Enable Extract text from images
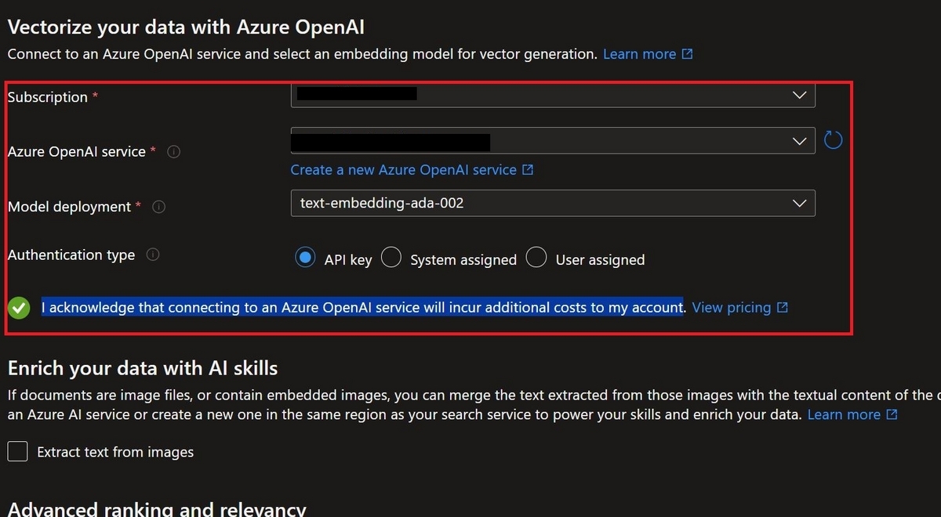This screenshot has width=941, height=517. 17,451
